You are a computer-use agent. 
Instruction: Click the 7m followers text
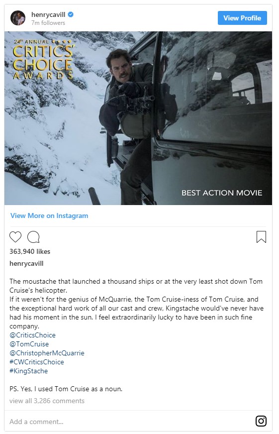point(48,23)
